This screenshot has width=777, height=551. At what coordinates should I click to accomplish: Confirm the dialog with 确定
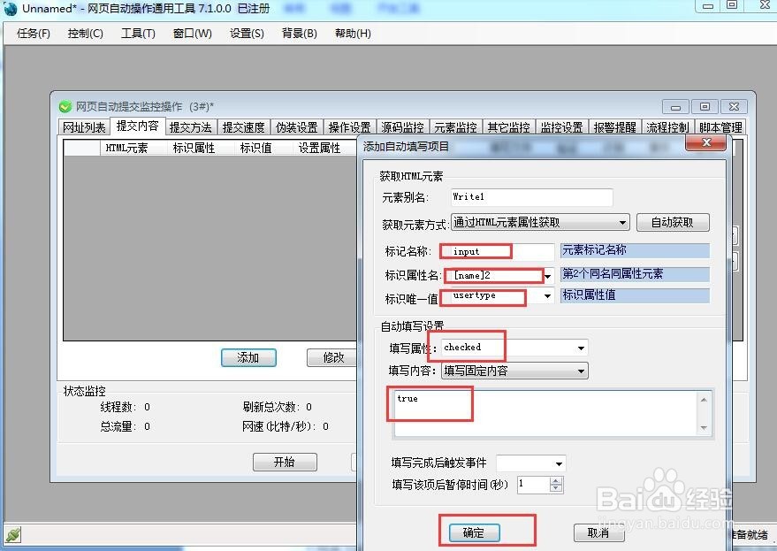coord(474,532)
